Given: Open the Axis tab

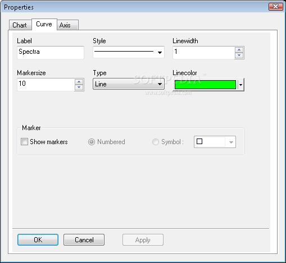Looking at the screenshot, I should [x=67, y=25].
